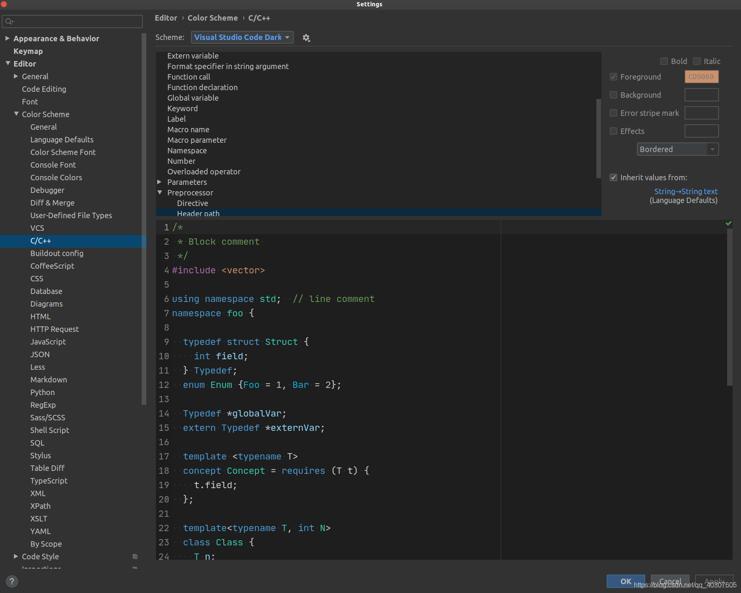Click the copy-settings icon beside Code Style
The width and height of the screenshot is (741, 593).
tap(135, 556)
